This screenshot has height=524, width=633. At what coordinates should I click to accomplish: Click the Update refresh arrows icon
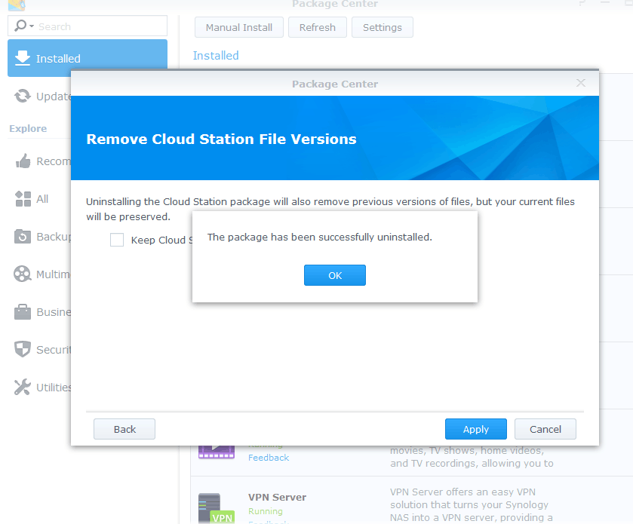coord(22,96)
